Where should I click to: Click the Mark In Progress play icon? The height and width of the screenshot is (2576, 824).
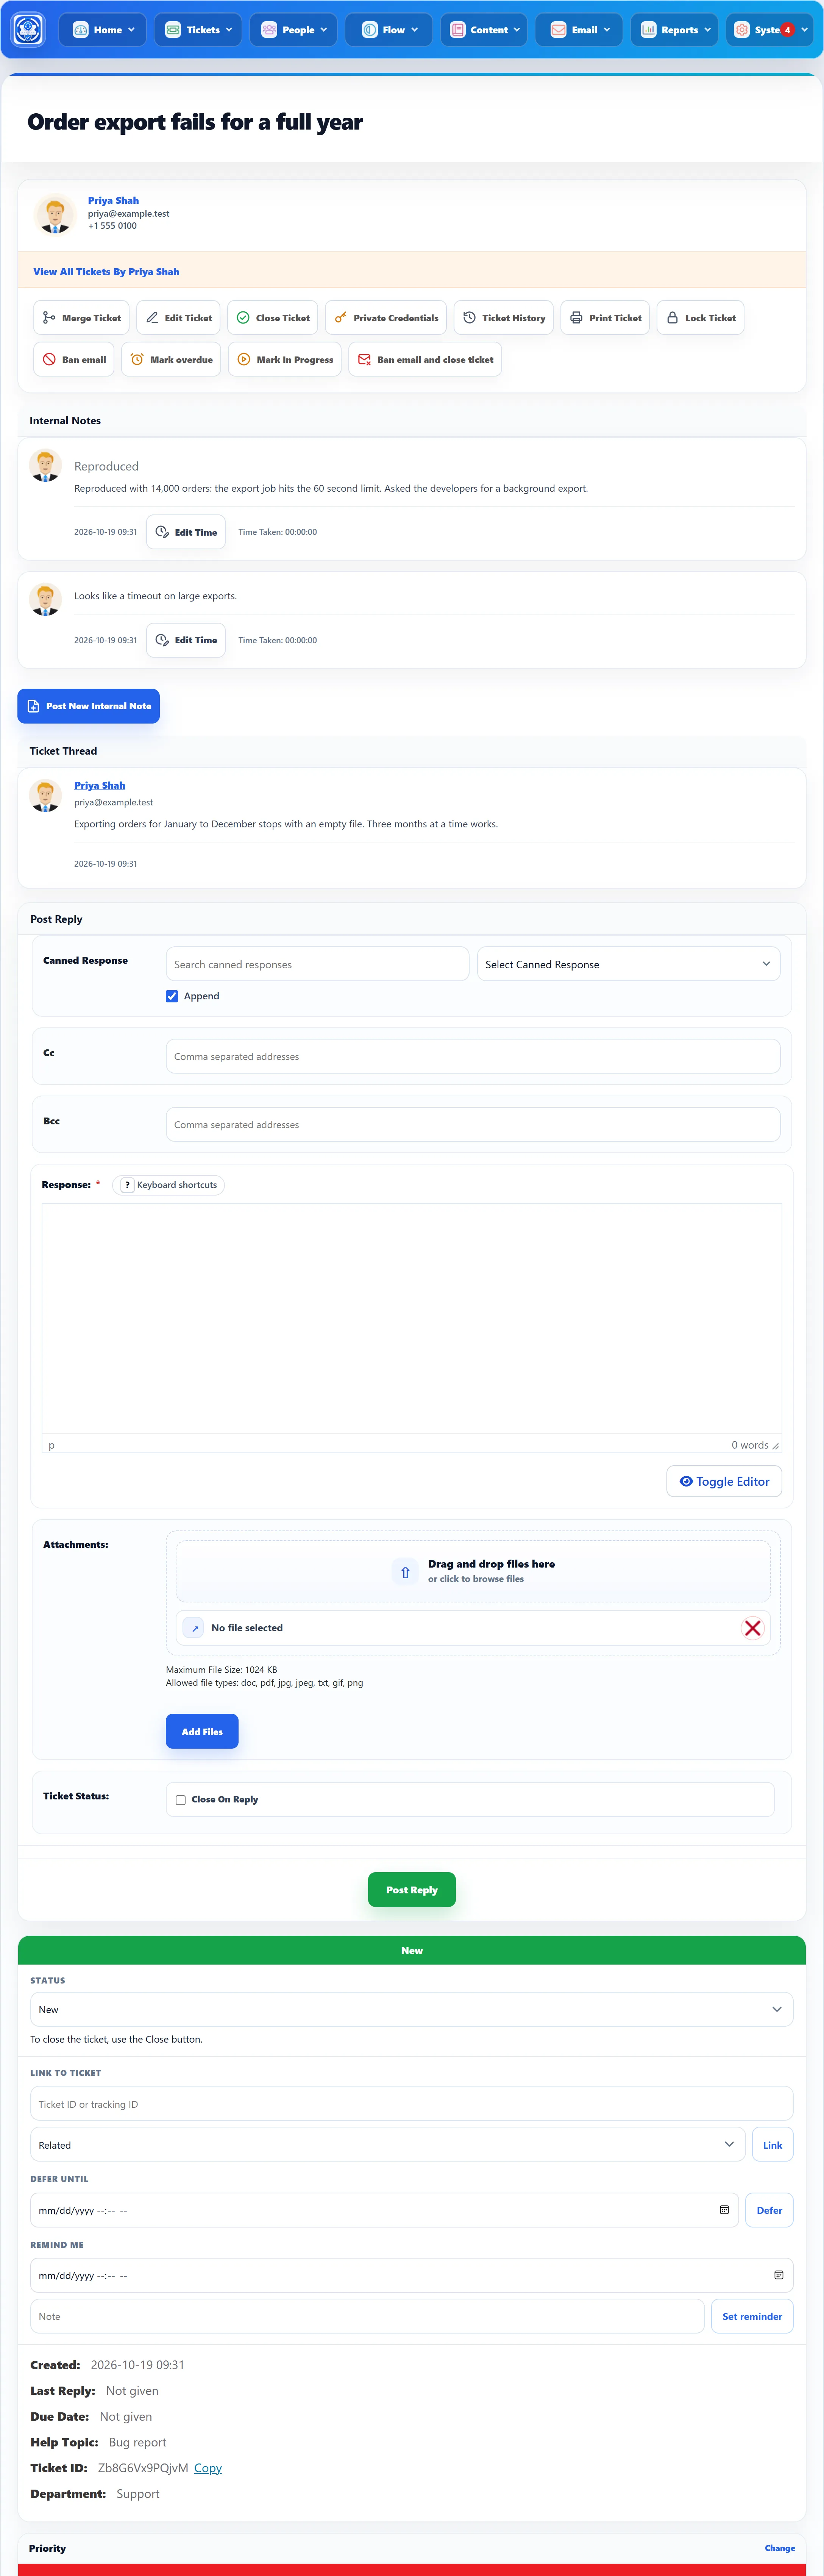pos(244,360)
